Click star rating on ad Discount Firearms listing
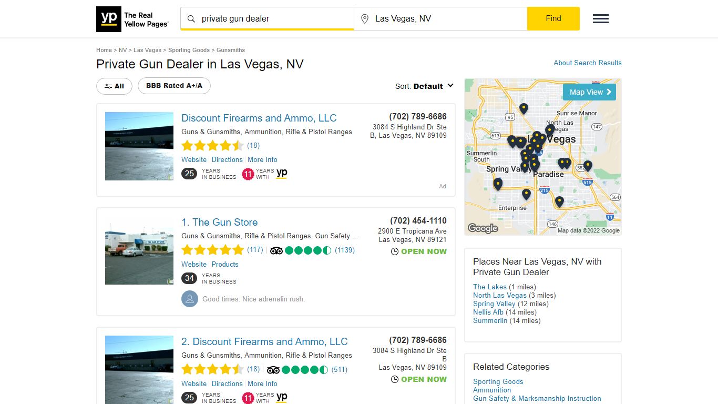The height and width of the screenshot is (404, 718). [x=212, y=146]
